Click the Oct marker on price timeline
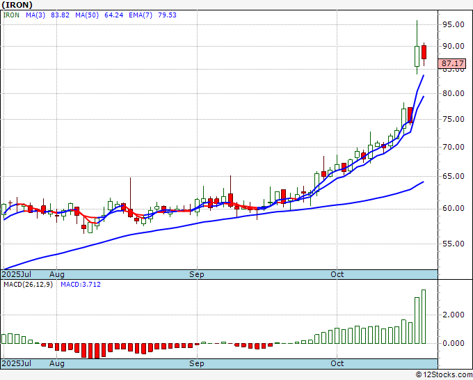The image size is (473, 380). point(337,274)
